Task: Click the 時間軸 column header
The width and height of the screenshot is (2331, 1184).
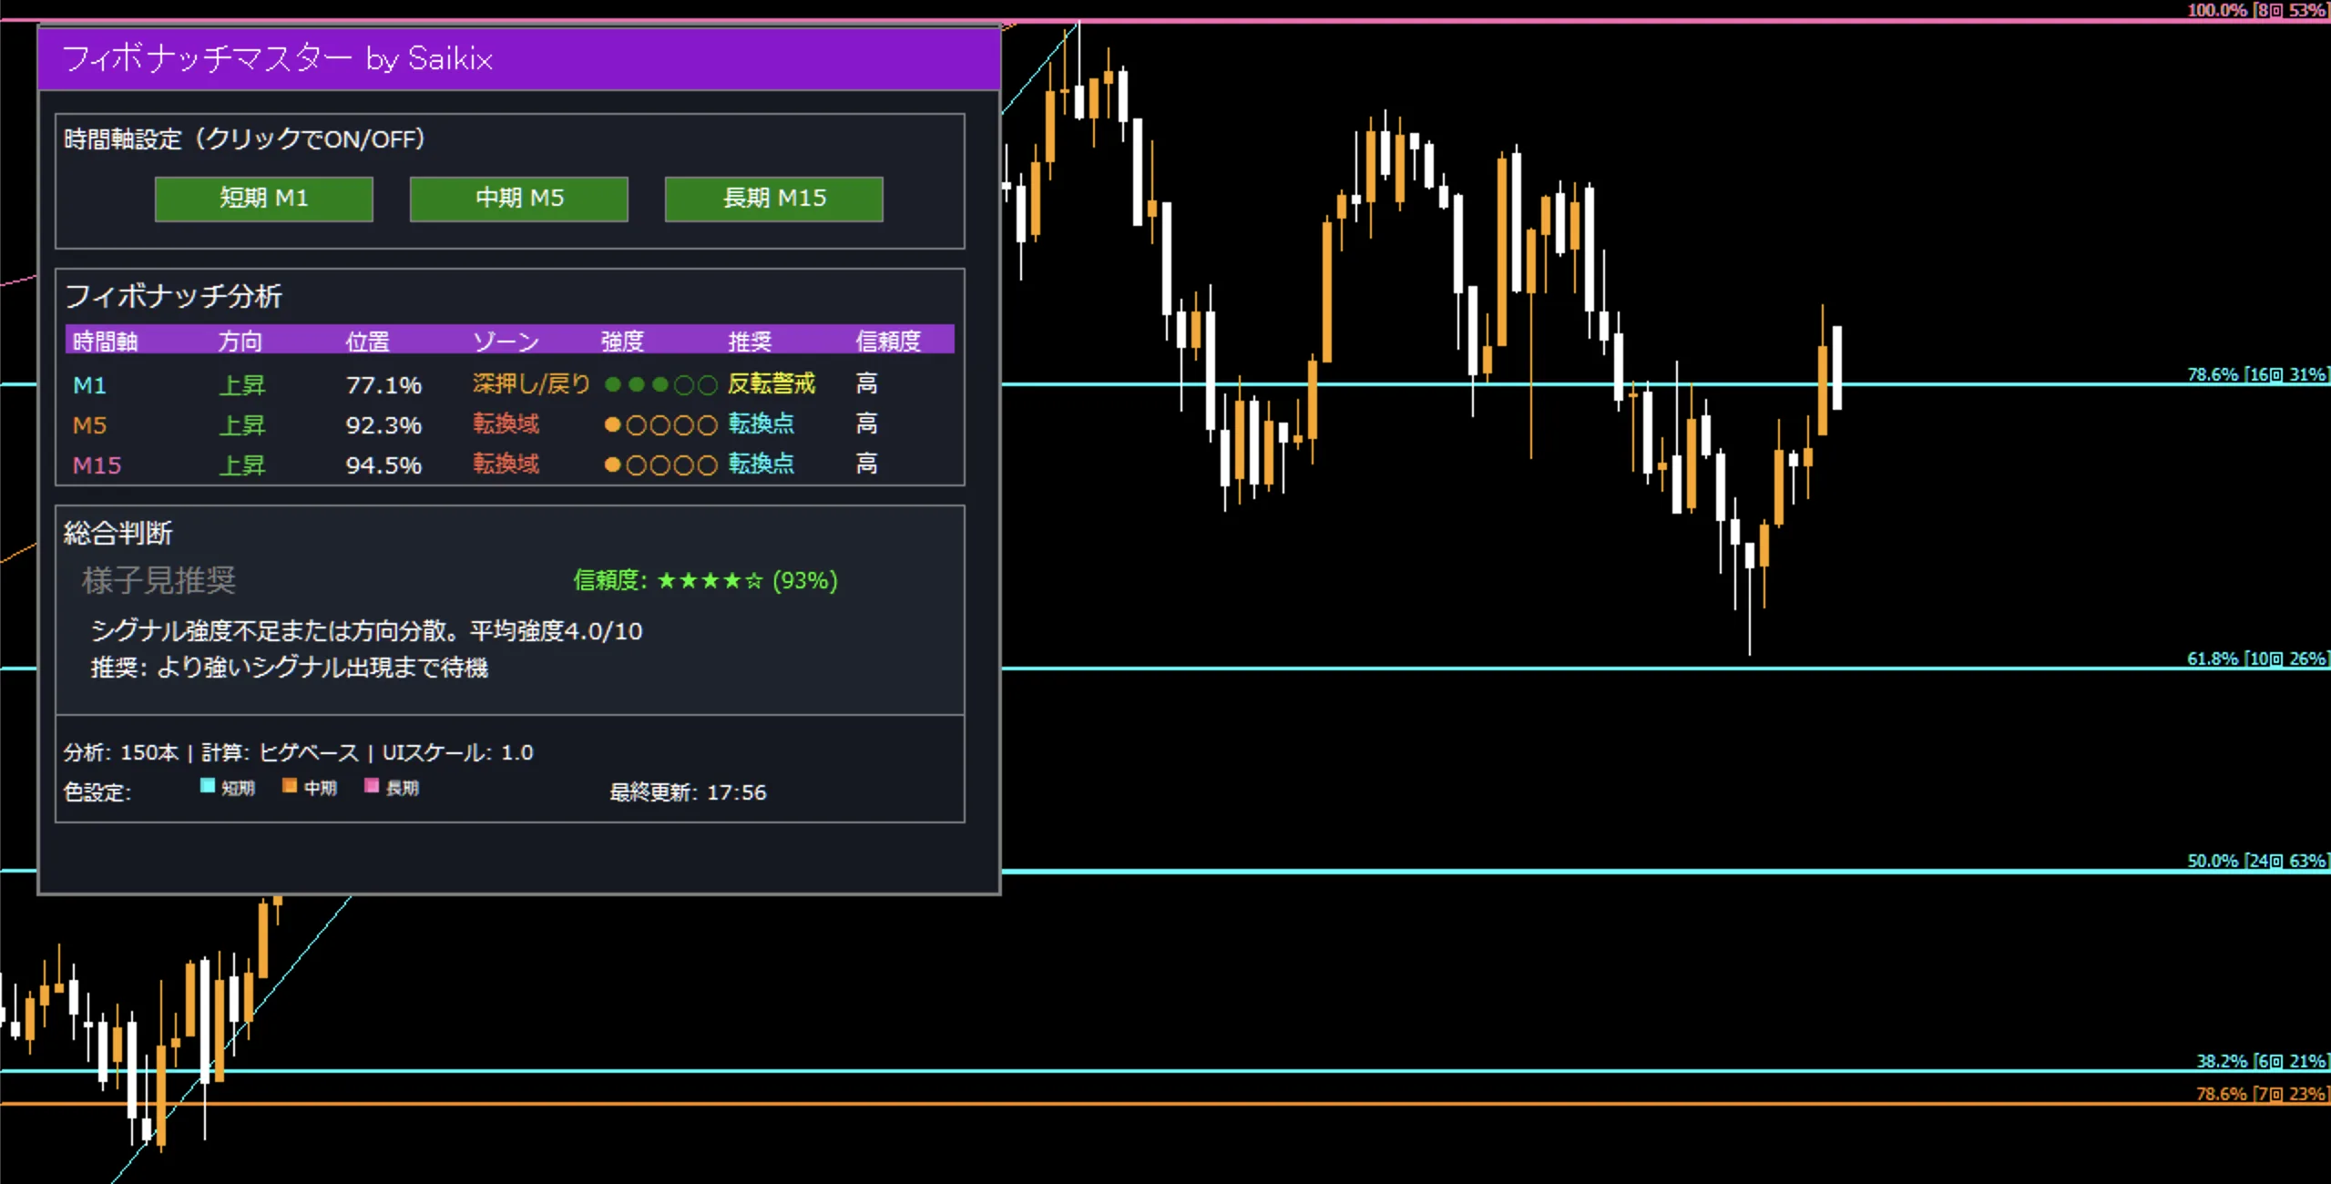Action: [x=105, y=342]
